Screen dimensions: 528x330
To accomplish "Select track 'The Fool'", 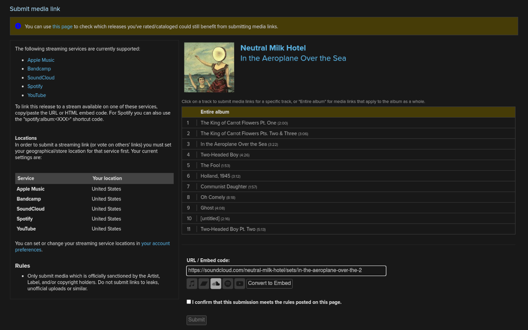I will click(349, 165).
